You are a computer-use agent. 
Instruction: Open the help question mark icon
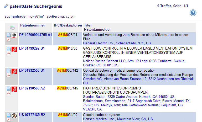(x=193, y=13)
